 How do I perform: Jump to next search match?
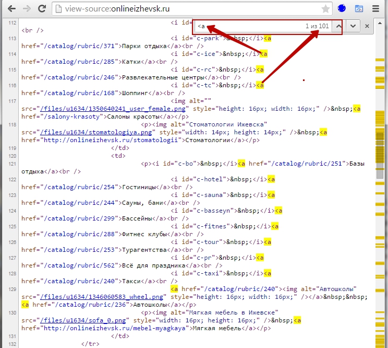353,26
